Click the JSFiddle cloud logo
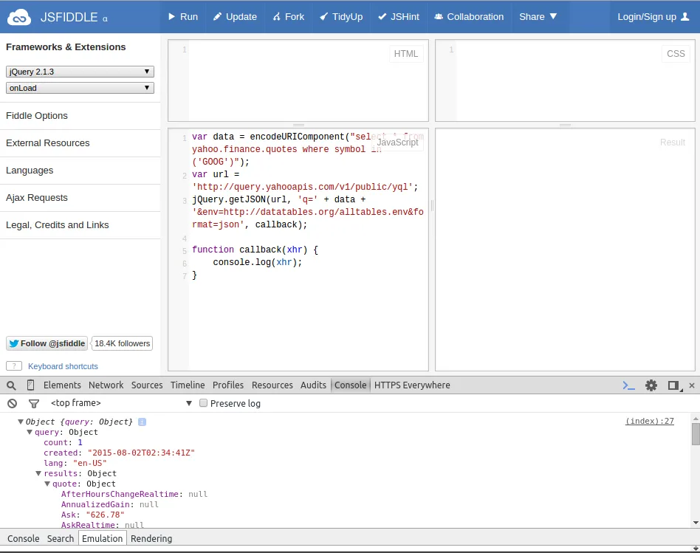The width and height of the screenshot is (700, 553). click(19, 16)
